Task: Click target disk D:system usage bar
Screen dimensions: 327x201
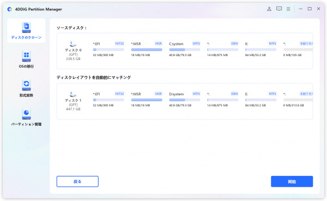Action: (185, 100)
